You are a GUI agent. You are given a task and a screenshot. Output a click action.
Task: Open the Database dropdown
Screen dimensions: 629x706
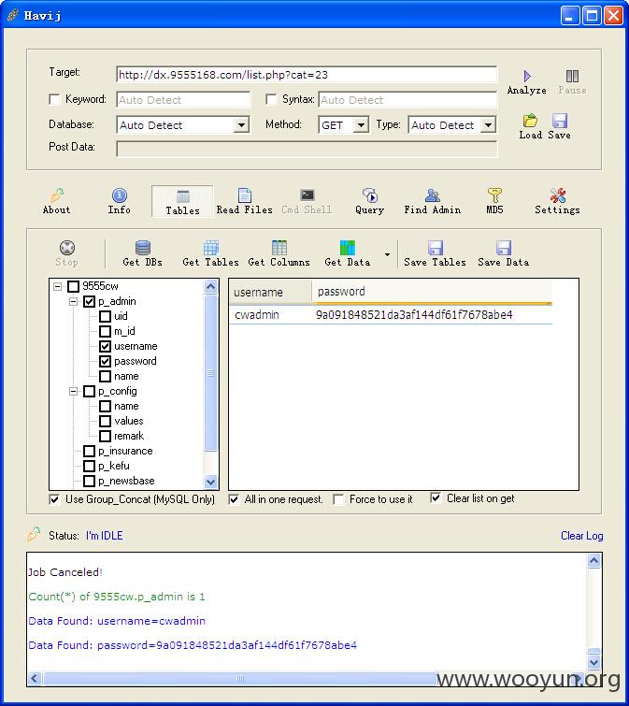(x=242, y=124)
